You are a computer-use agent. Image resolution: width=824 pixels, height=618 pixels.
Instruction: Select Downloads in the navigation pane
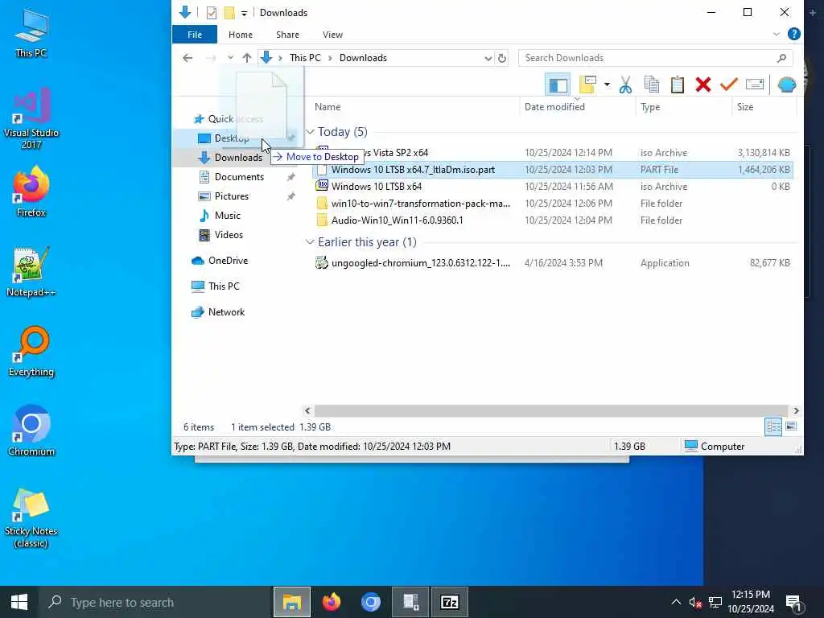(237, 158)
